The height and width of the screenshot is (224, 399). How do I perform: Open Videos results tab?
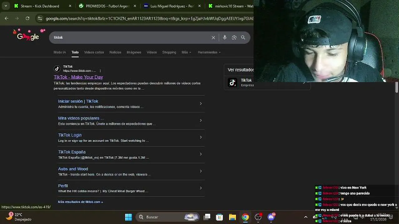152,52
